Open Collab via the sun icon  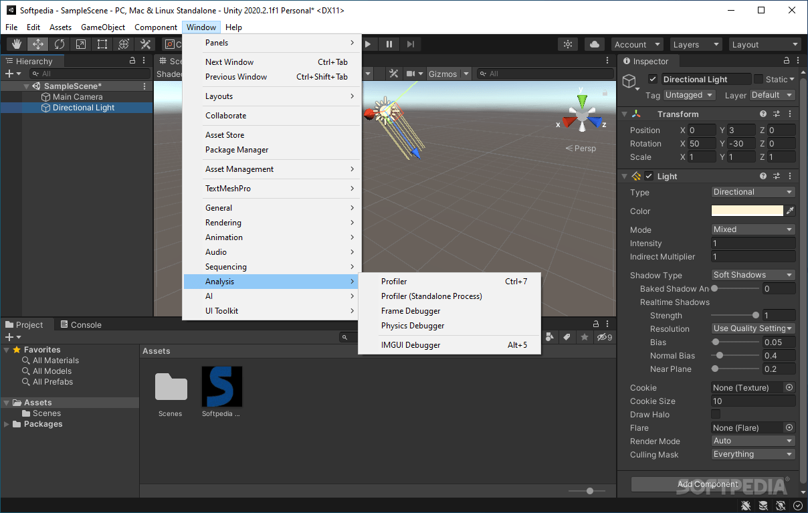click(x=568, y=44)
